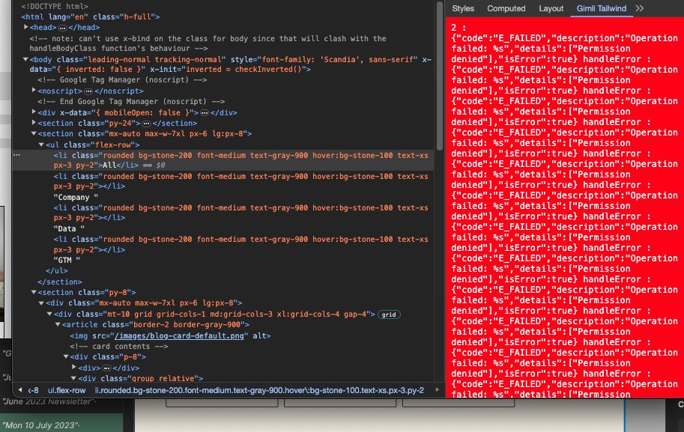Image resolution: width=684 pixels, height=432 pixels.
Task: Select the "End Google Tag Manager" comment
Action: point(131,102)
